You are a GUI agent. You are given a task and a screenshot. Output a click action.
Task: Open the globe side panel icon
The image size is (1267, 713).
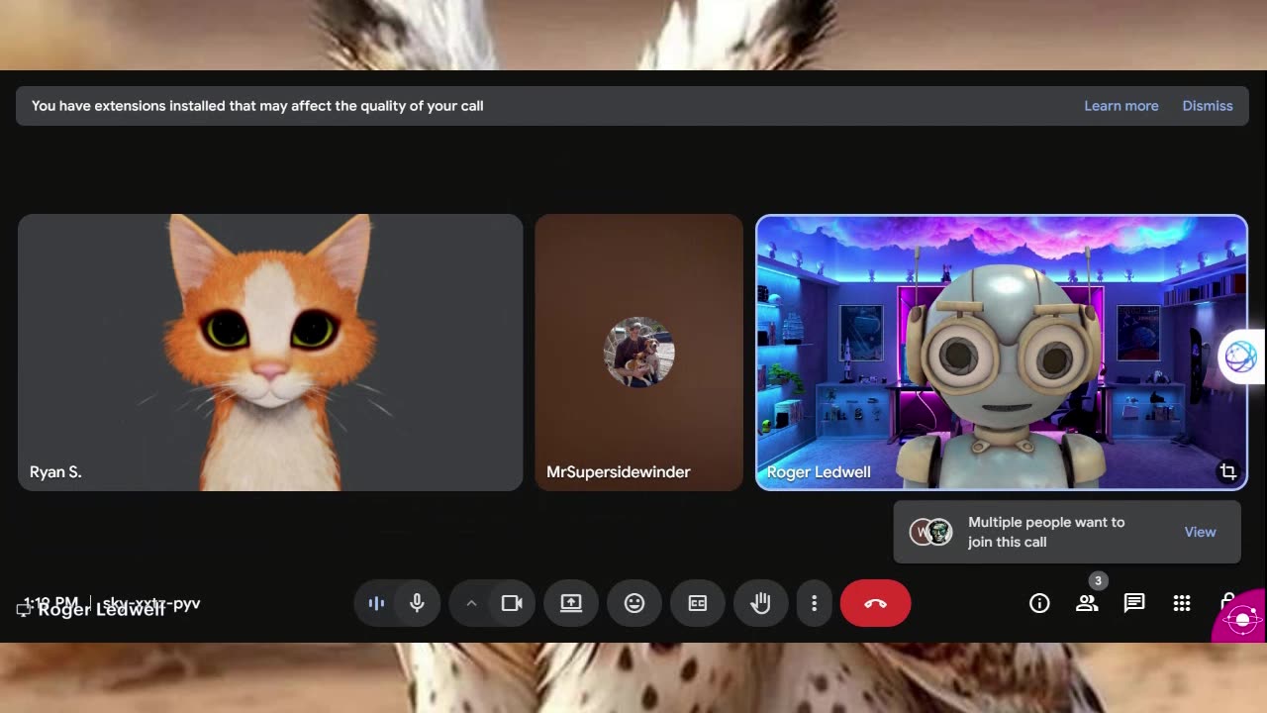click(1241, 356)
